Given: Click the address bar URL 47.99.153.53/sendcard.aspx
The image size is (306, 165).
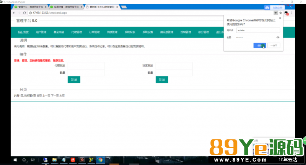Looking at the screenshot, I should coord(50,13).
